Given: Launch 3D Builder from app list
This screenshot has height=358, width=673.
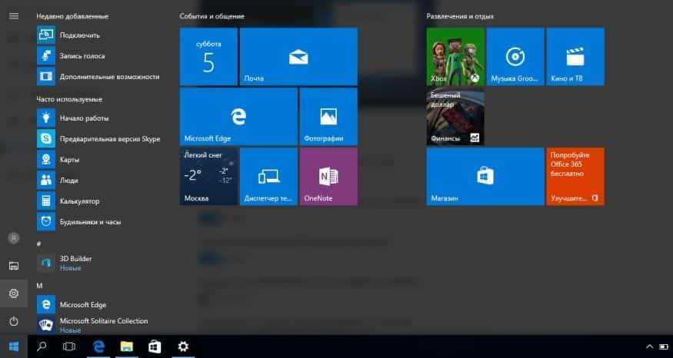Looking at the screenshot, I should [98, 263].
